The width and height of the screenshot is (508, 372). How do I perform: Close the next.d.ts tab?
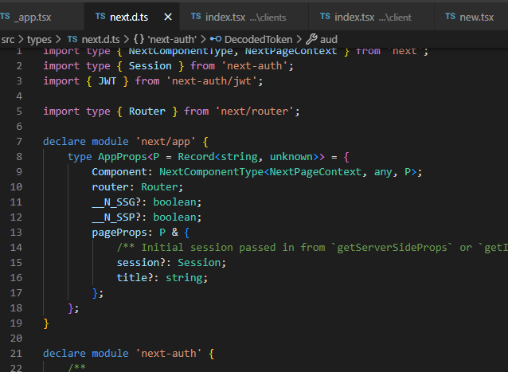(x=168, y=17)
